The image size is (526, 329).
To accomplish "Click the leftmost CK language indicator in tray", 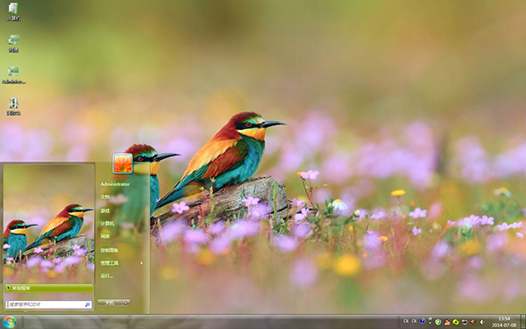I will click(406, 321).
